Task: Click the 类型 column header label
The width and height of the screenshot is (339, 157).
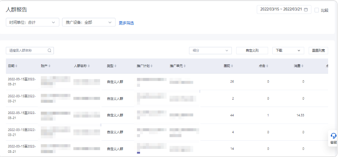Action: pos(110,66)
